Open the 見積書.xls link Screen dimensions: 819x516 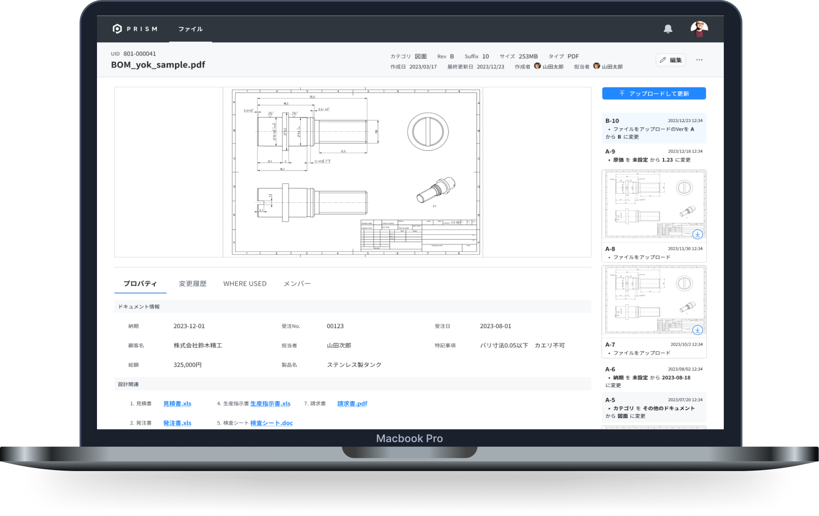point(177,404)
